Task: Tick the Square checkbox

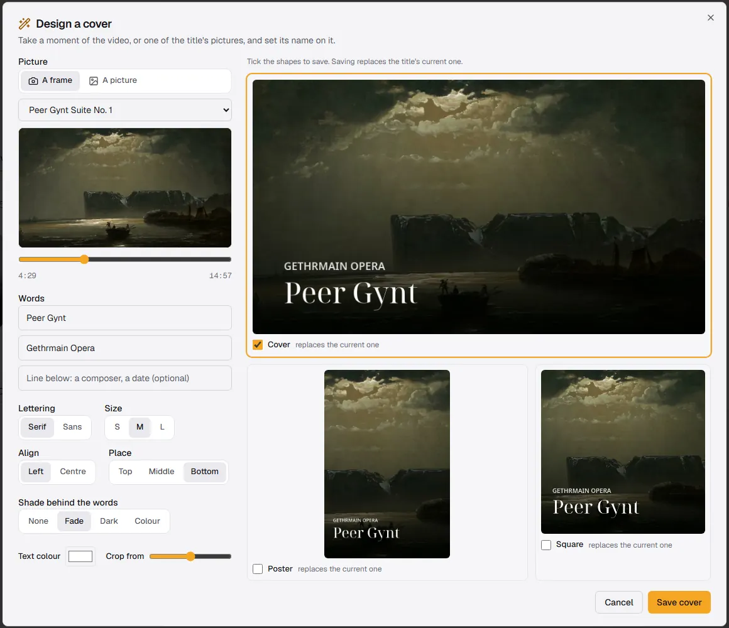Action: pos(546,545)
